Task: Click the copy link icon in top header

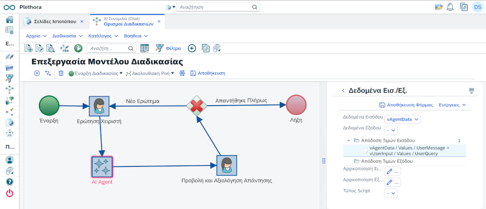Action: tap(464, 7)
